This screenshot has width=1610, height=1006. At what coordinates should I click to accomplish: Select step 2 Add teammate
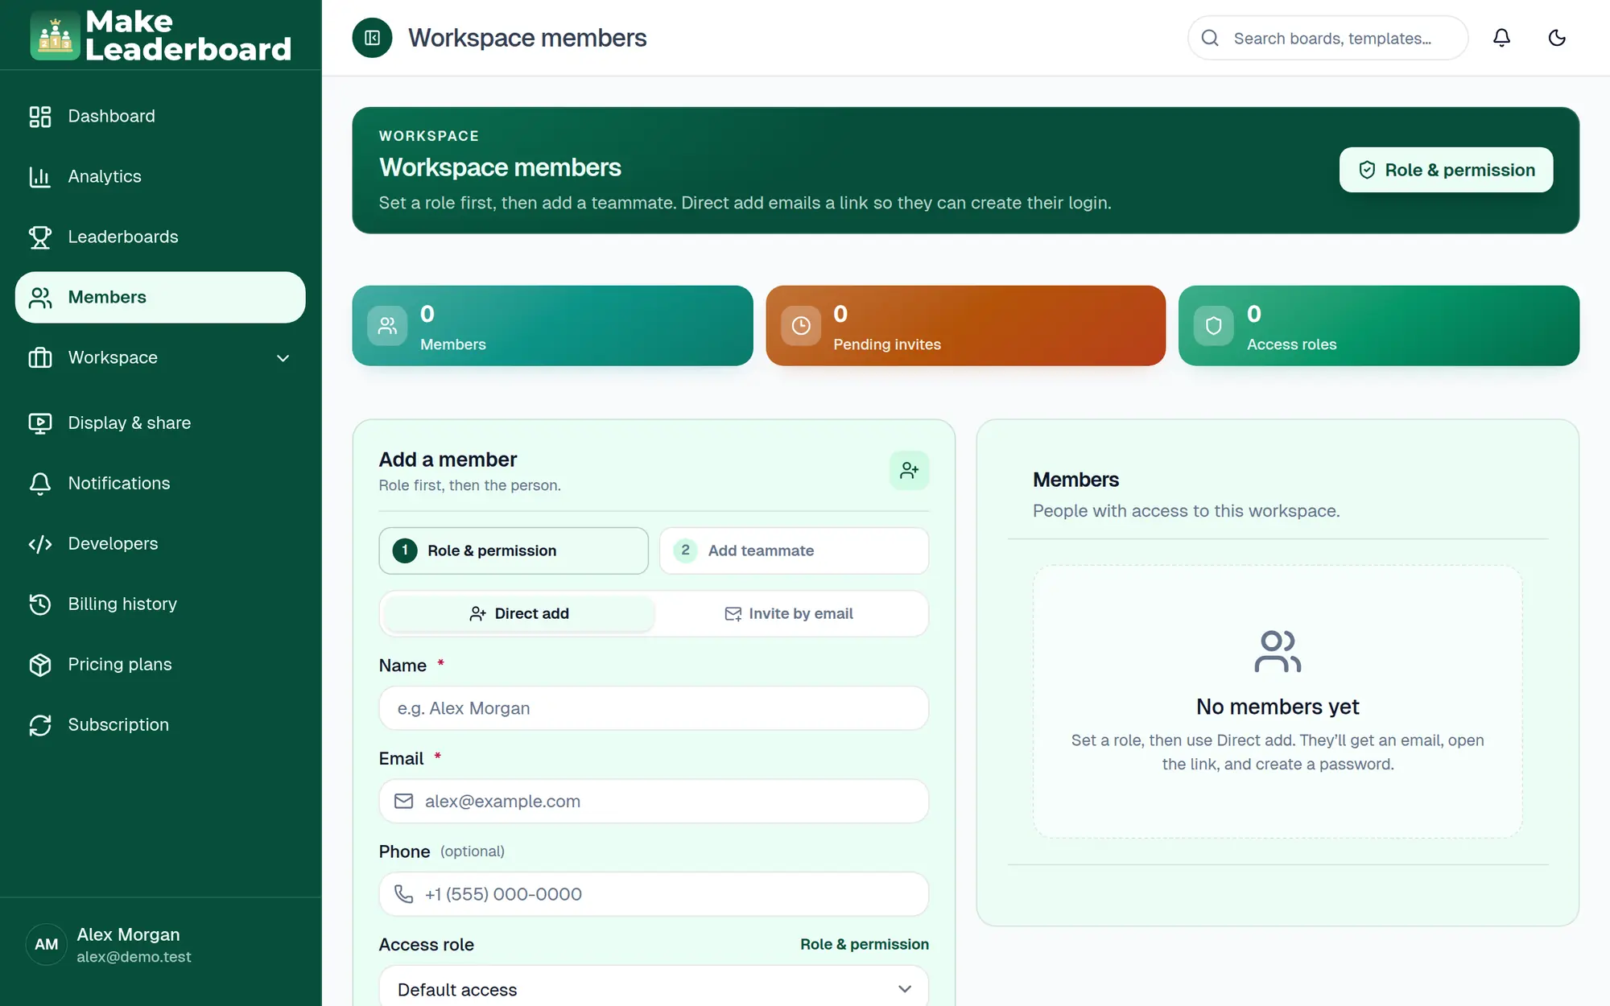[794, 550]
